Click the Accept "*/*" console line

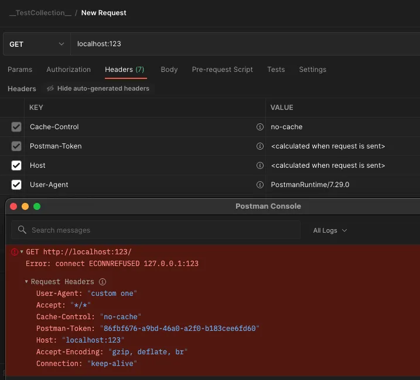pos(63,305)
